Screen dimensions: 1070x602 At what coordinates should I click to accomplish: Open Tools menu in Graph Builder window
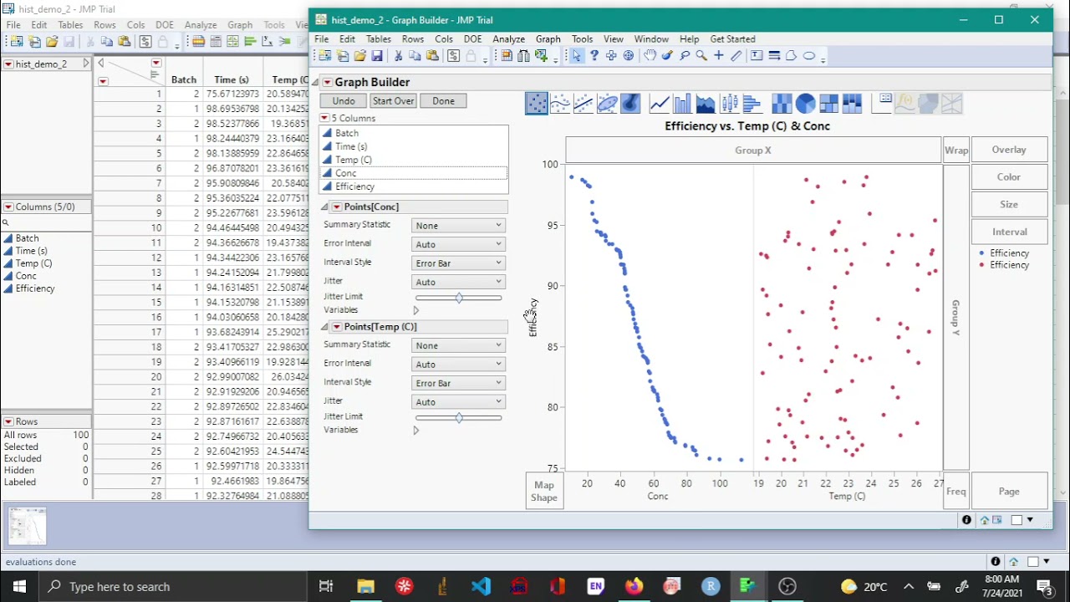(582, 39)
